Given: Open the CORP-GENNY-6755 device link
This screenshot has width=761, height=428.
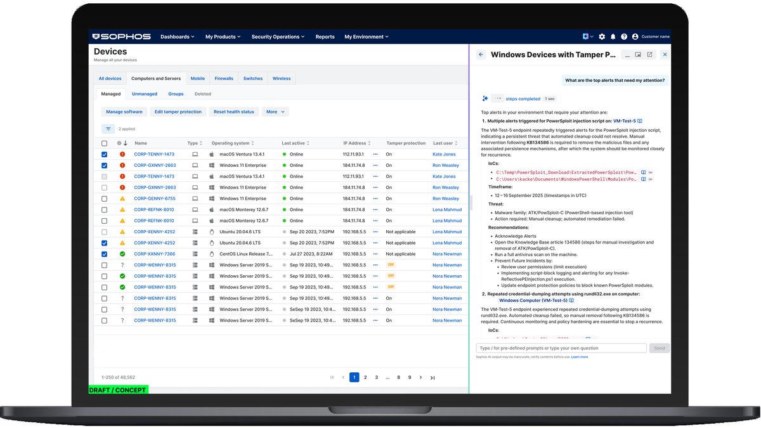Looking at the screenshot, I should tap(155, 198).
